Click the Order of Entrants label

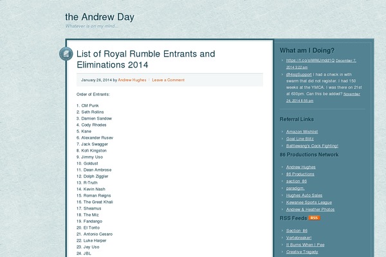[93, 94]
